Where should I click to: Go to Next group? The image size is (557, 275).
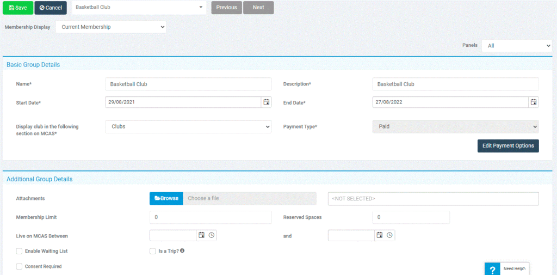tap(258, 8)
